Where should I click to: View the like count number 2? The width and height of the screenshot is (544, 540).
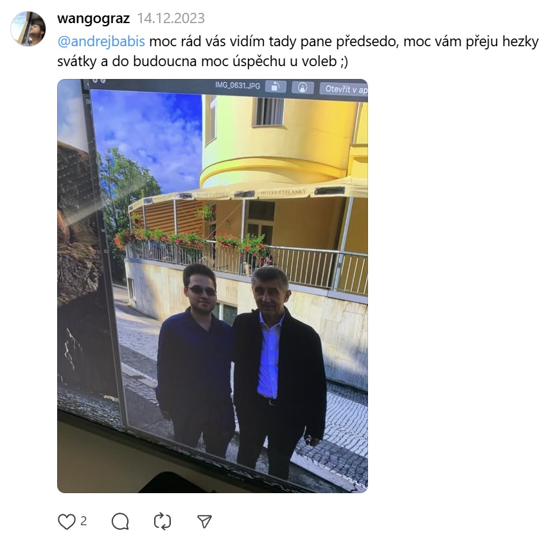(x=83, y=521)
